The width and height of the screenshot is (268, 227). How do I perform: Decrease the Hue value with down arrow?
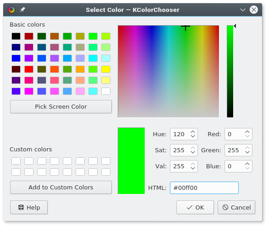click(193, 136)
